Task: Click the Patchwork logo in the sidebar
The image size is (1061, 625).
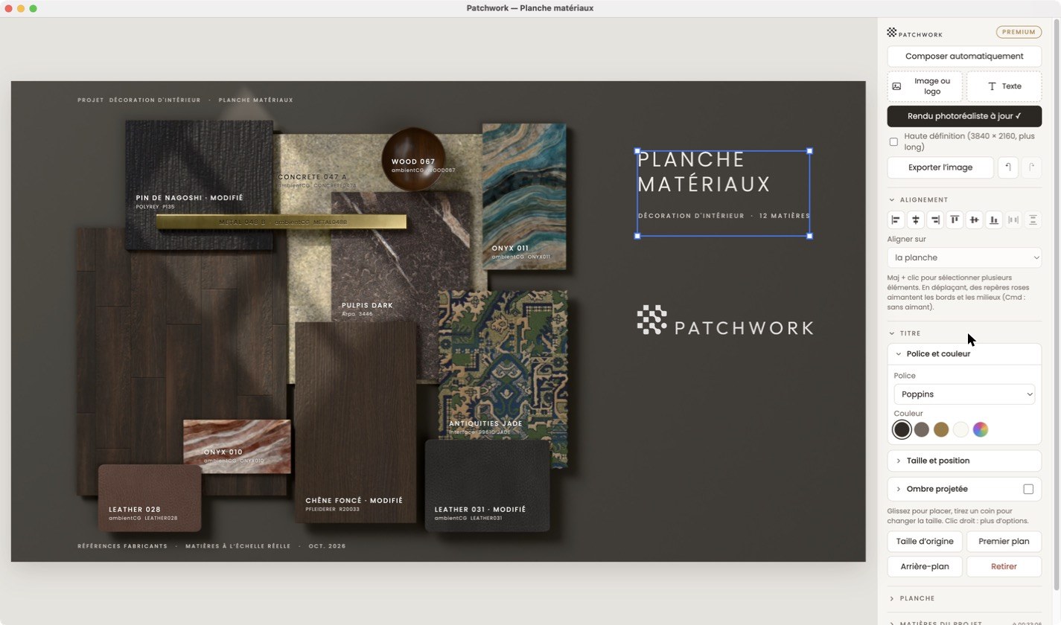Action: [x=915, y=33]
